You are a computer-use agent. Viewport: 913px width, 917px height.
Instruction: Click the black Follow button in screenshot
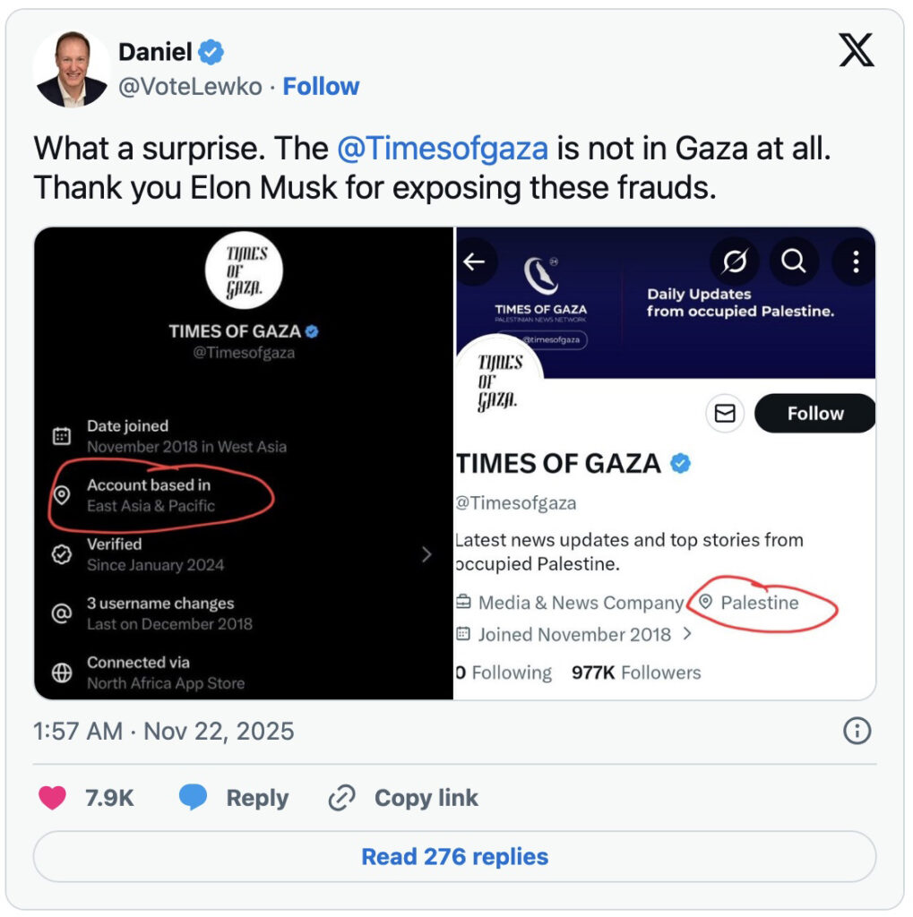pyautogui.click(x=814, y=413)
